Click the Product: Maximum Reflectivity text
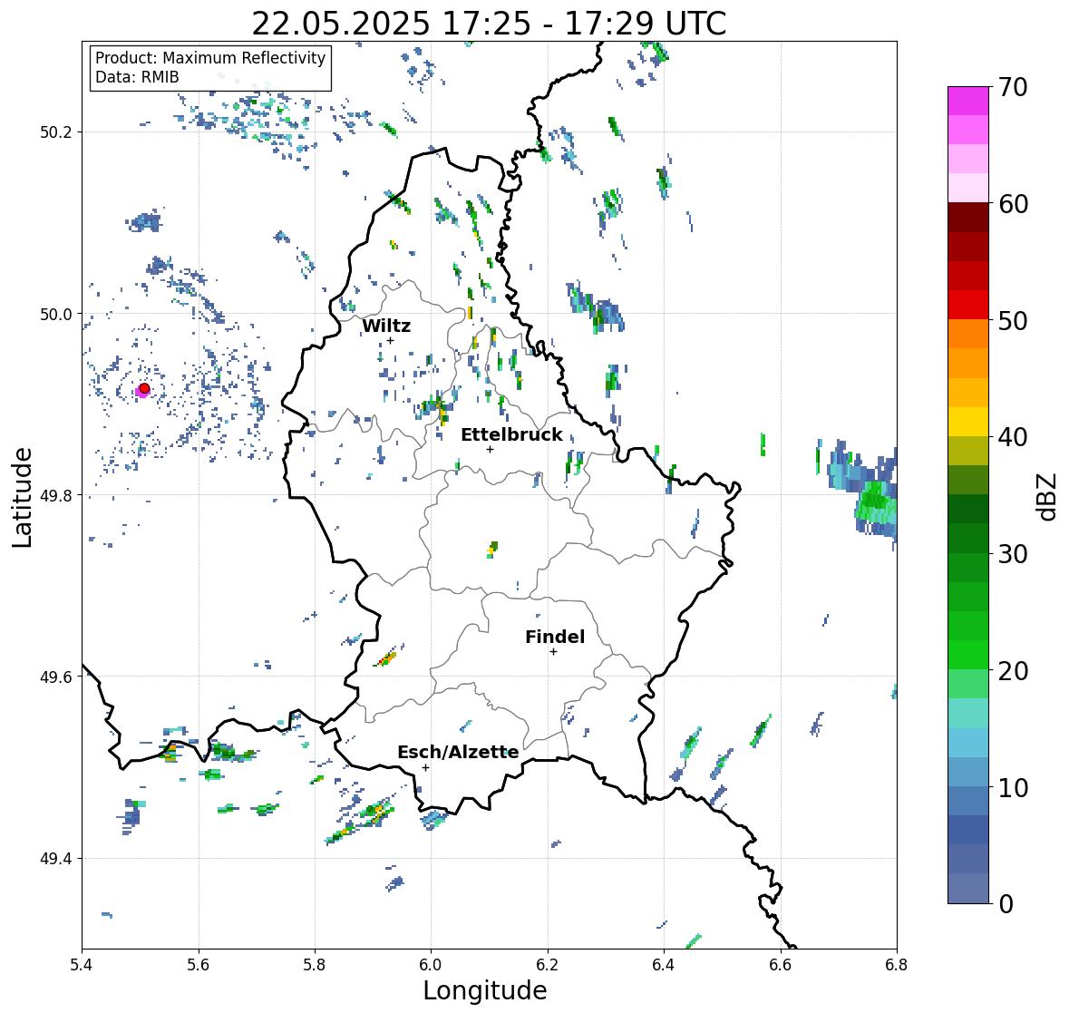 [210, 58]
